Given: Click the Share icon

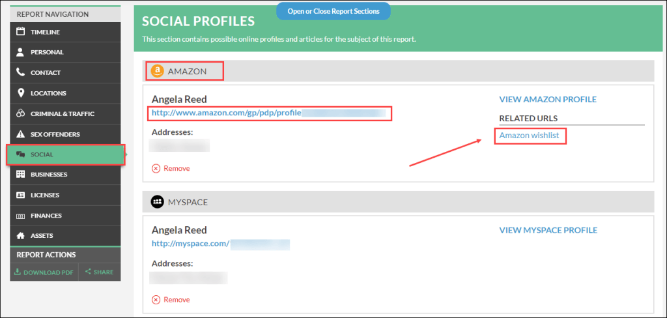Looking at the screenshot, I should coord(88,271).
